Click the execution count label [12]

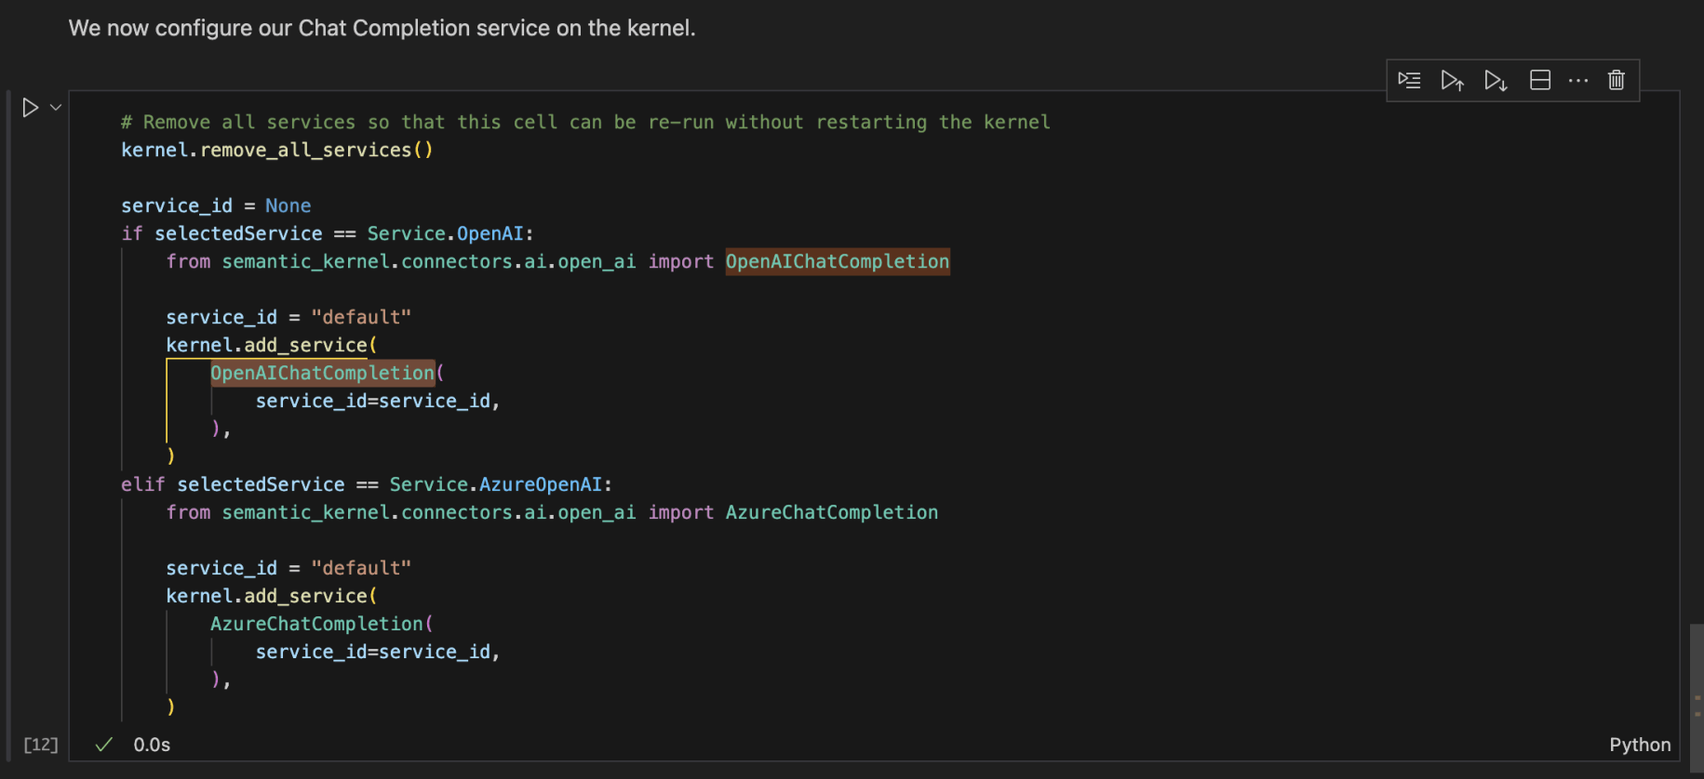point(40,745)
